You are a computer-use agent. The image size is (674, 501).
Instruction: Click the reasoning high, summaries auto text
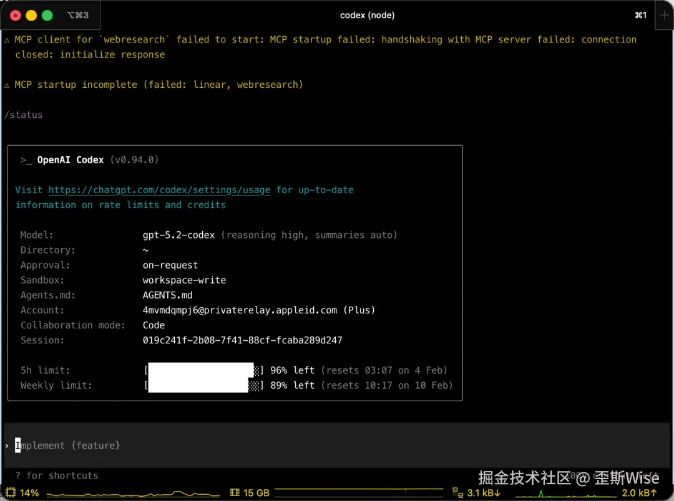pos(309,235)
